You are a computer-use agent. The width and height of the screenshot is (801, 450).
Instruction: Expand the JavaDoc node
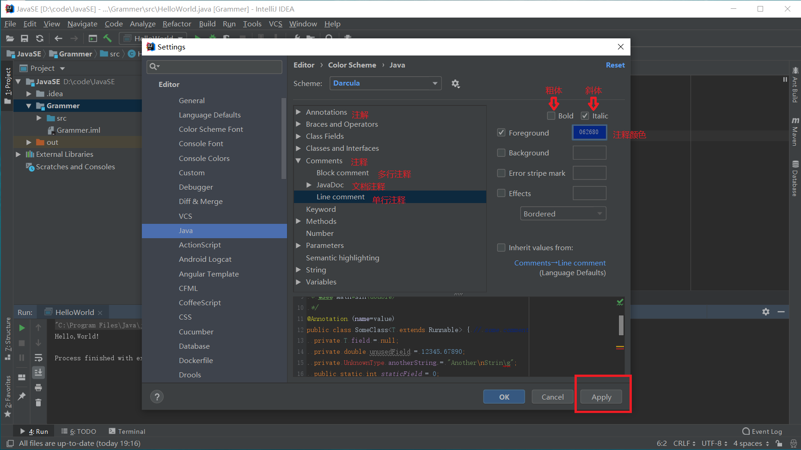[x=309, y=185]
